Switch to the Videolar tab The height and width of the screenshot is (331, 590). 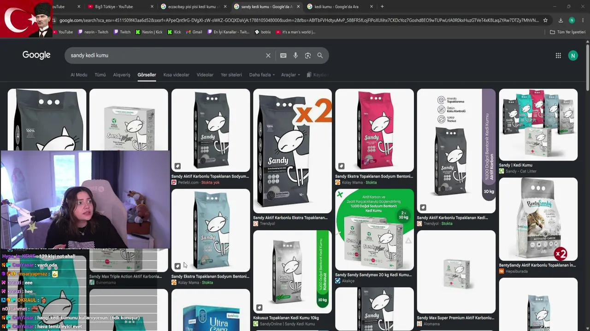pyautogui.click(x=205, y=75)
